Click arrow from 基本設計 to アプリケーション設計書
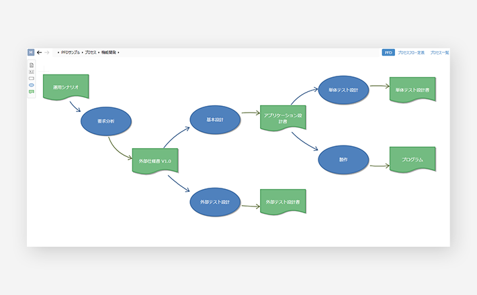This screenshot has height=295, width=477. [x=251, y=113]
